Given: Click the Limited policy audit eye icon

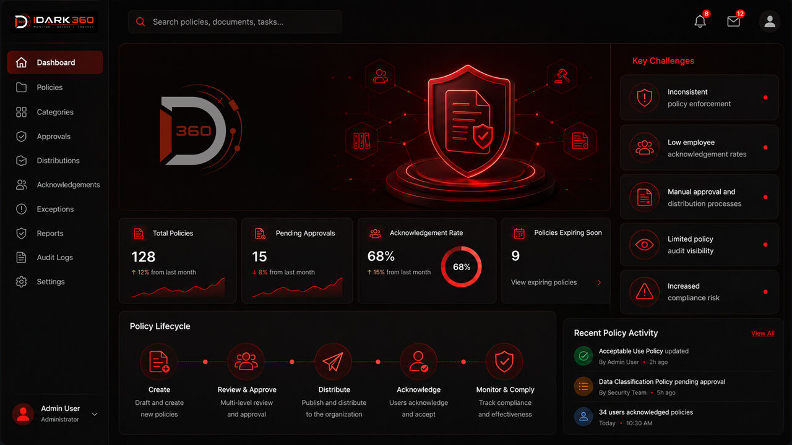Looking at the screenshot, I should pyautogui.click(x=645, y=245).
